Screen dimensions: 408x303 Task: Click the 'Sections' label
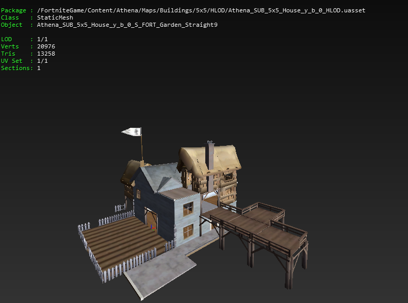[15, 68]
